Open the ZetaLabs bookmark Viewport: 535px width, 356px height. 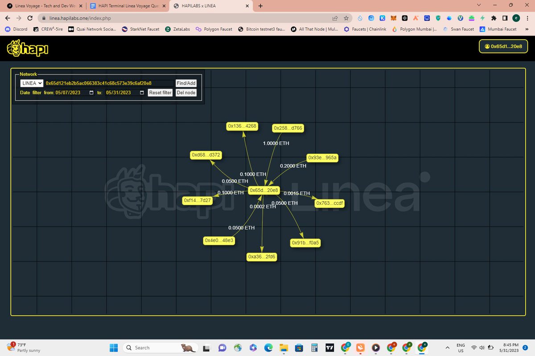pyautogui.click(x=177, y=29)
